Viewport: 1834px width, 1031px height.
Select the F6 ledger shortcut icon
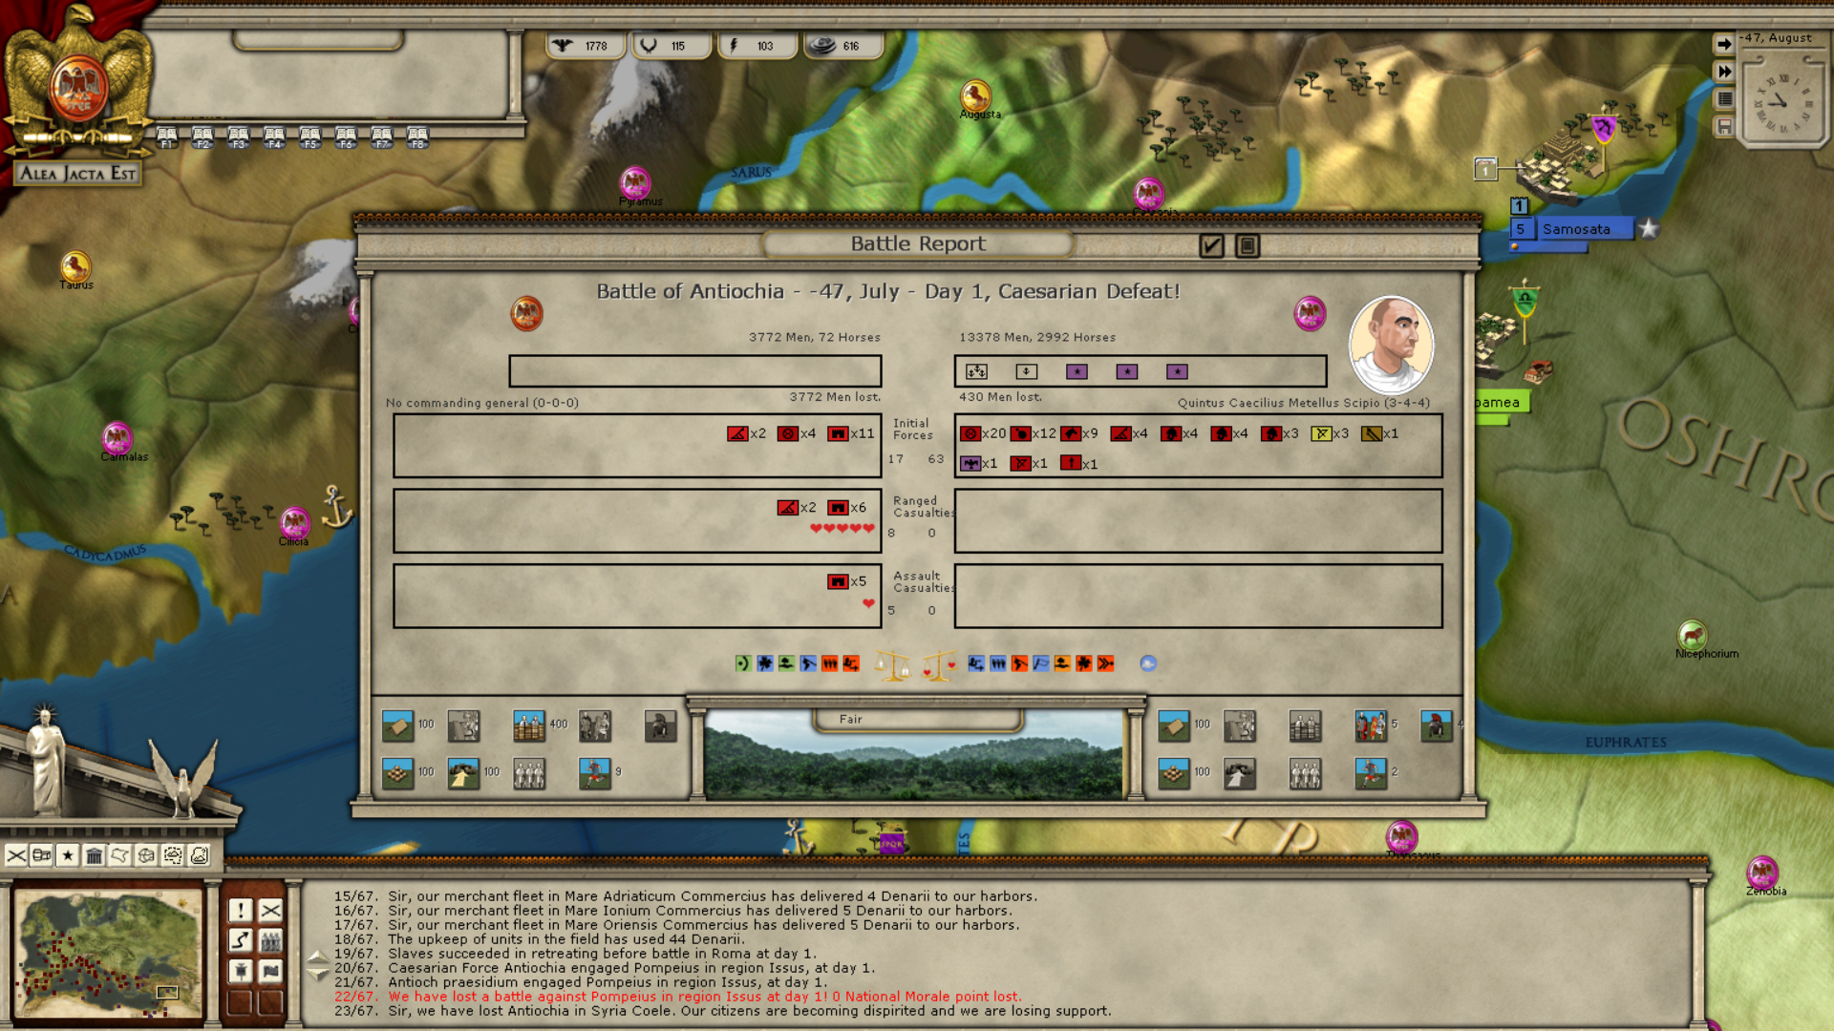point(346,137)
